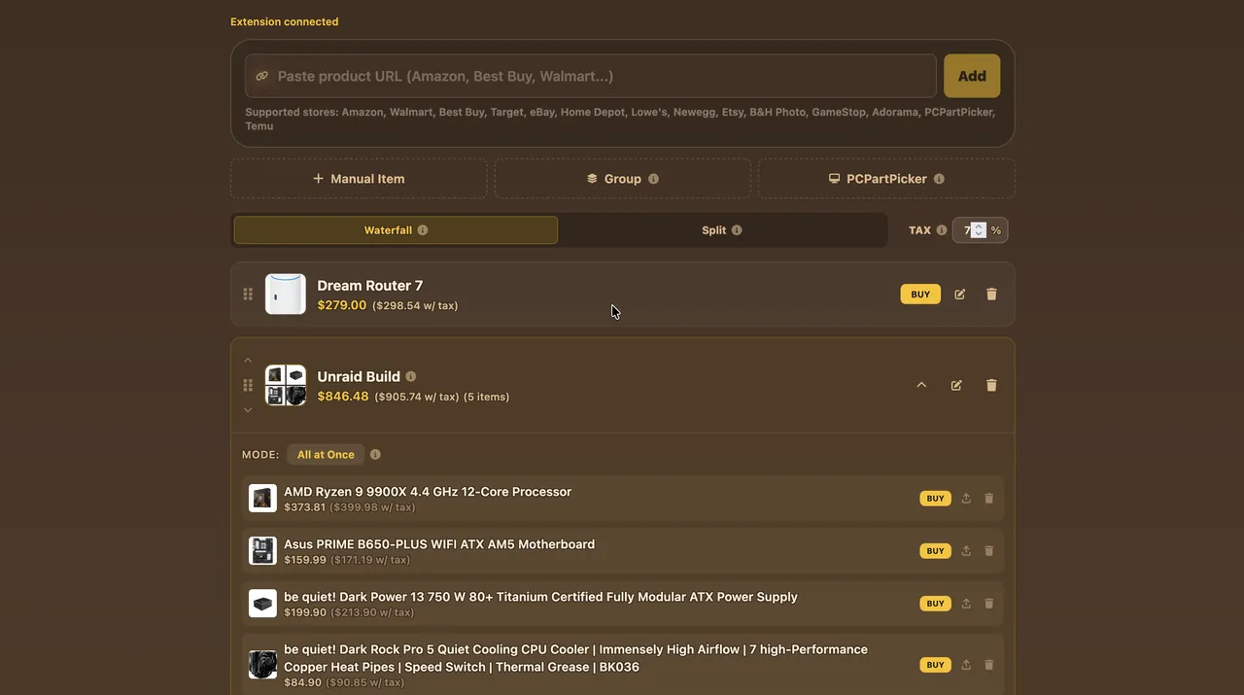Edit the Unraid Build group
The width and height of the screenshot is (1244, 695).
point(956,385)
